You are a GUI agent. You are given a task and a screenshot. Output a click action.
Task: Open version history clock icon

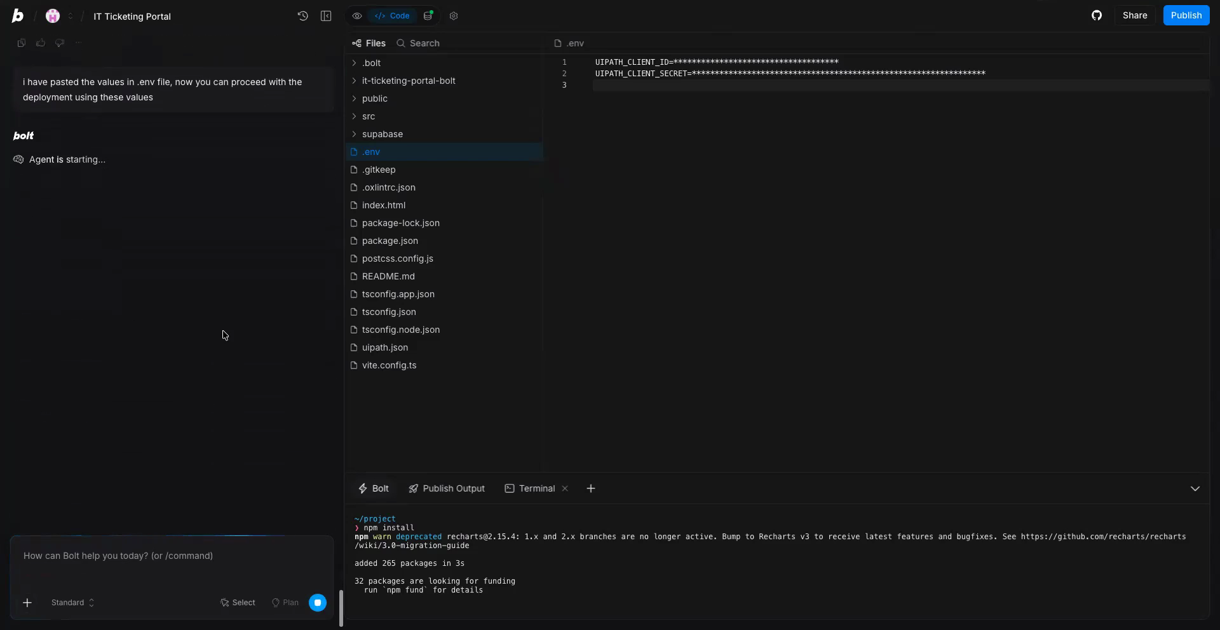303,16
